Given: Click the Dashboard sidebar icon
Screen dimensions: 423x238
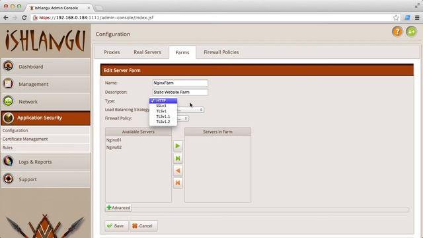Looking at the screenshot, I should 9,66.
